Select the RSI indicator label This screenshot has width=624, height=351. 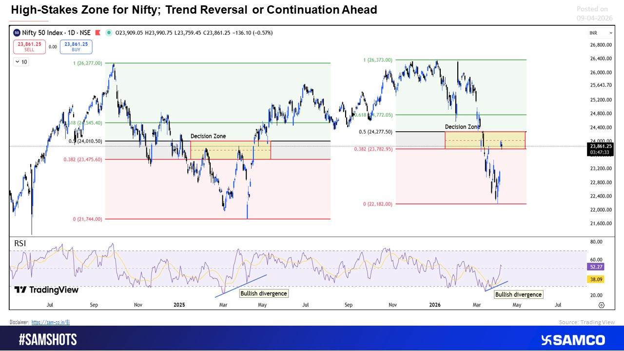[x=20, y=243]
